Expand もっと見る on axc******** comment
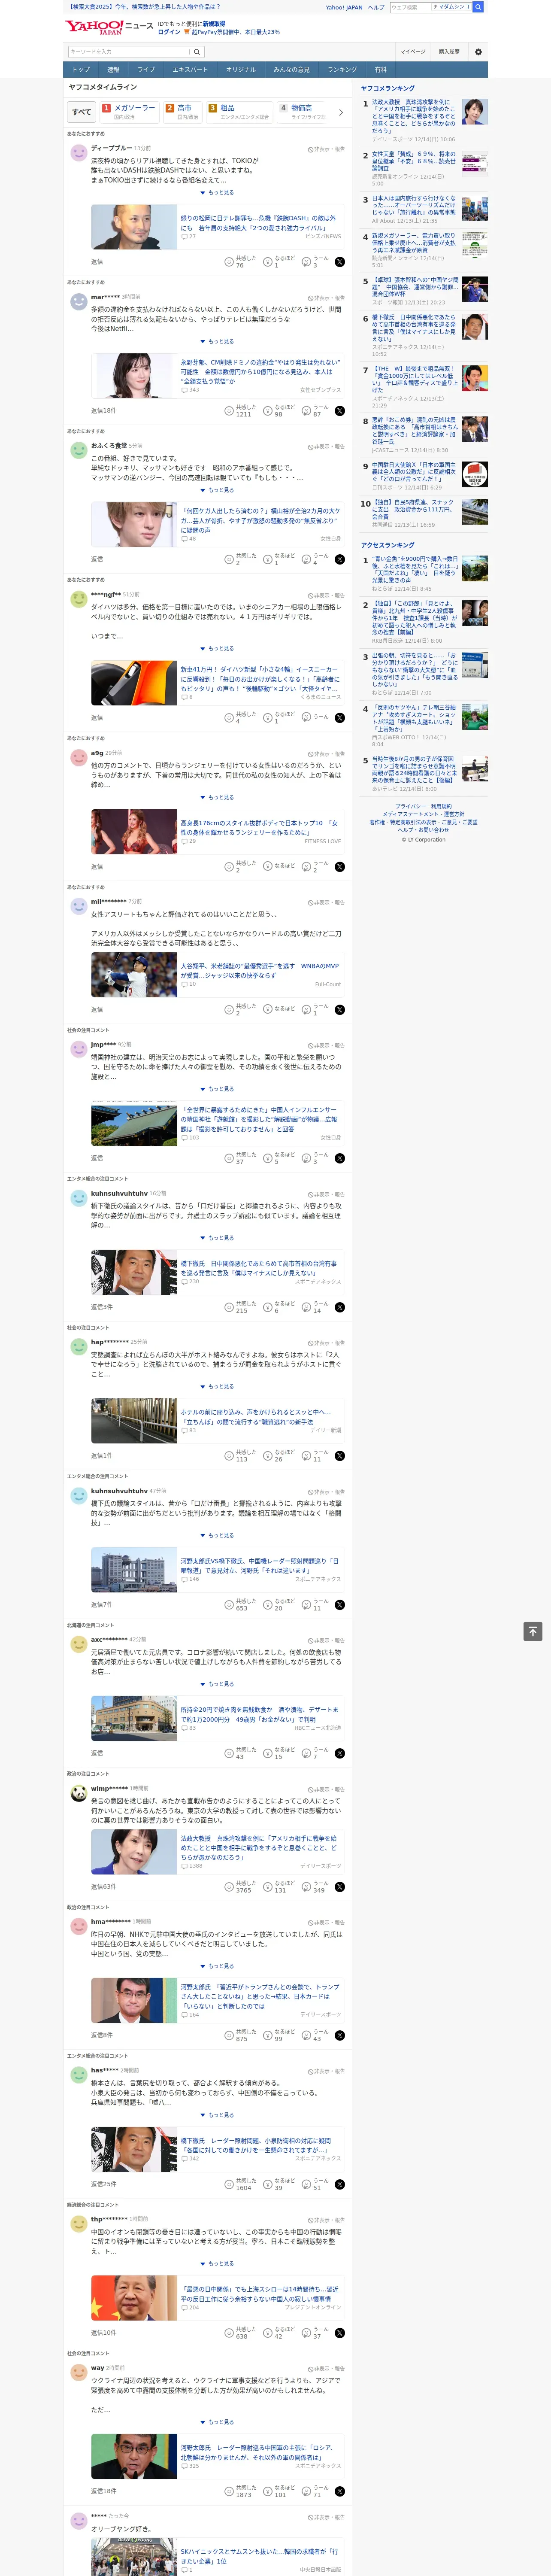 click(217, 1684)
